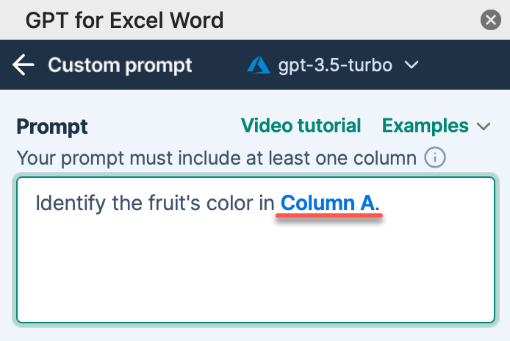Screen dimensions: 510x341
Task: Select the Column A reference in the prompt
Action: coord(328,202)
